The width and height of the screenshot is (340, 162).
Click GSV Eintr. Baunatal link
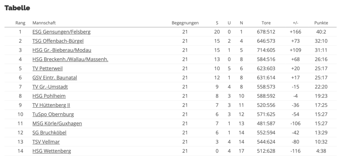(x=55, y=78)
